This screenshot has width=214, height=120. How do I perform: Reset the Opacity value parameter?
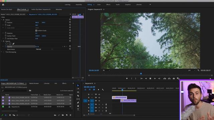click(70, 46)
